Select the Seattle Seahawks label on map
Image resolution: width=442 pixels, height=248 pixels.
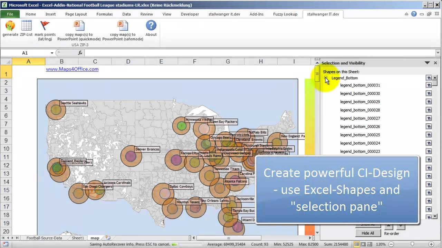74,103
